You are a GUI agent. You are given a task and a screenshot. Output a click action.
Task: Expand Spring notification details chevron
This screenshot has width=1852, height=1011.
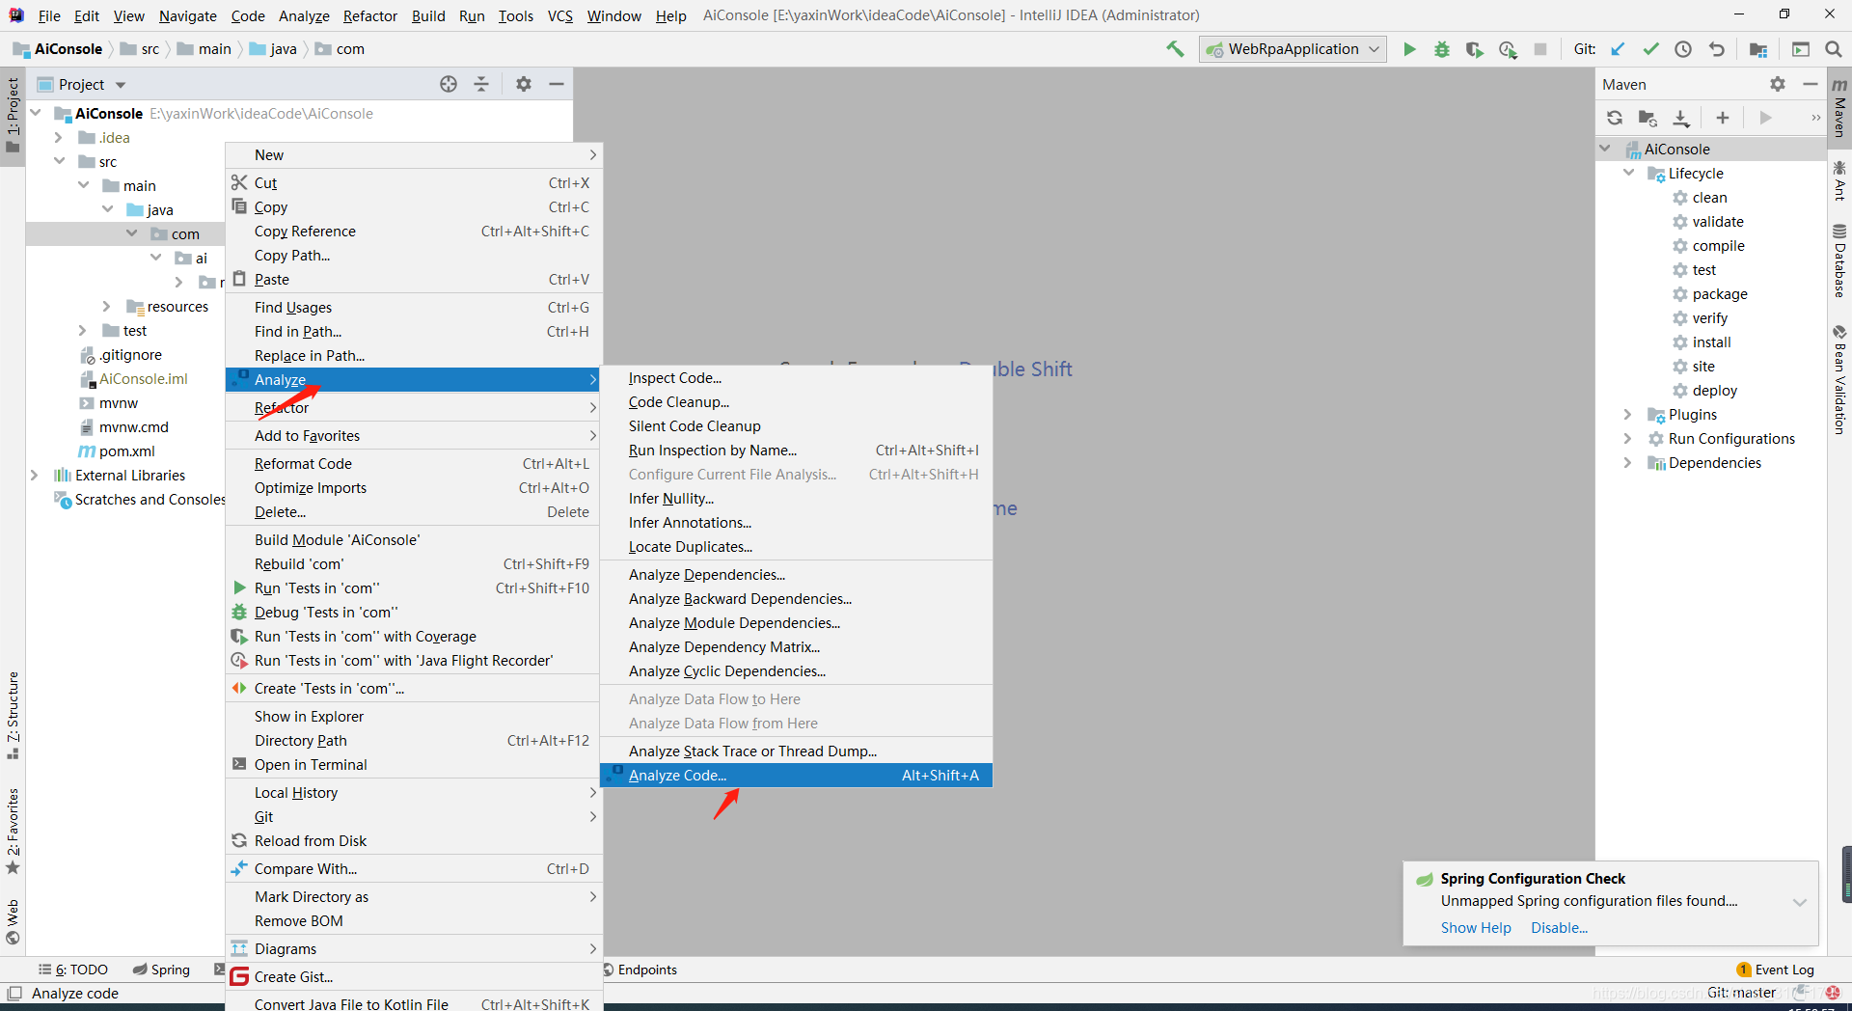click(x=1799, y=903)
